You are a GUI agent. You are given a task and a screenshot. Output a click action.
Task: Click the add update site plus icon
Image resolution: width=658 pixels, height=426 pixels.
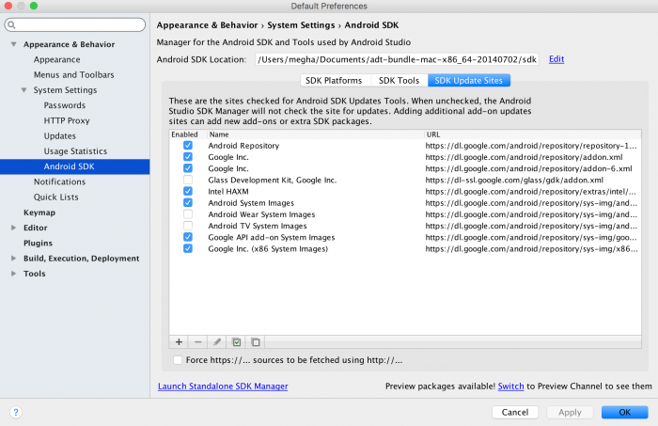click(179, 342)
